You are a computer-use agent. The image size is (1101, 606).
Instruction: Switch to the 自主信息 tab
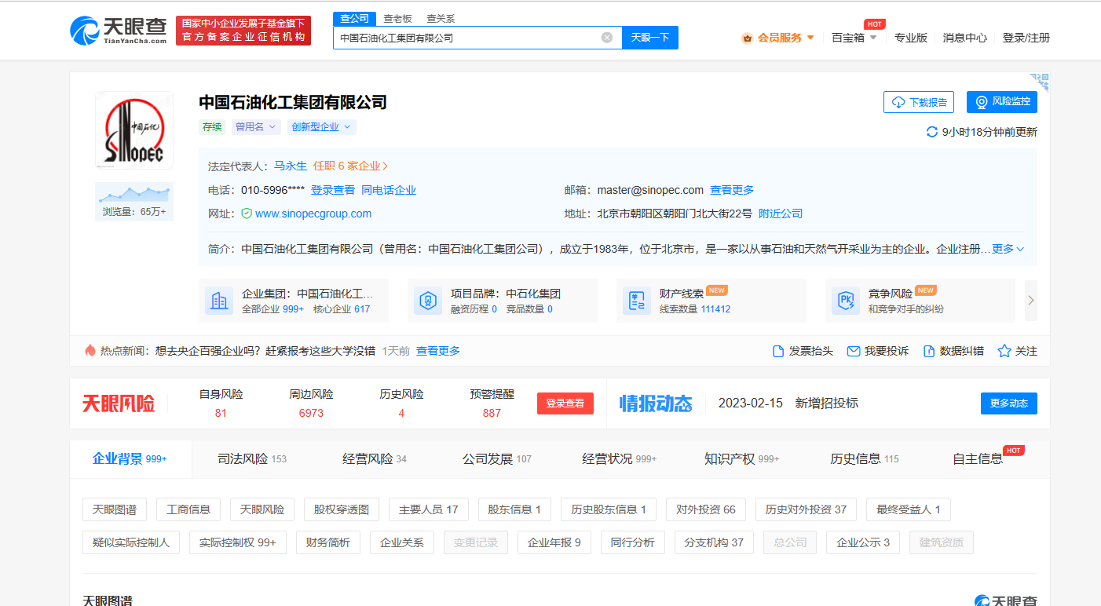coord(978,458)
